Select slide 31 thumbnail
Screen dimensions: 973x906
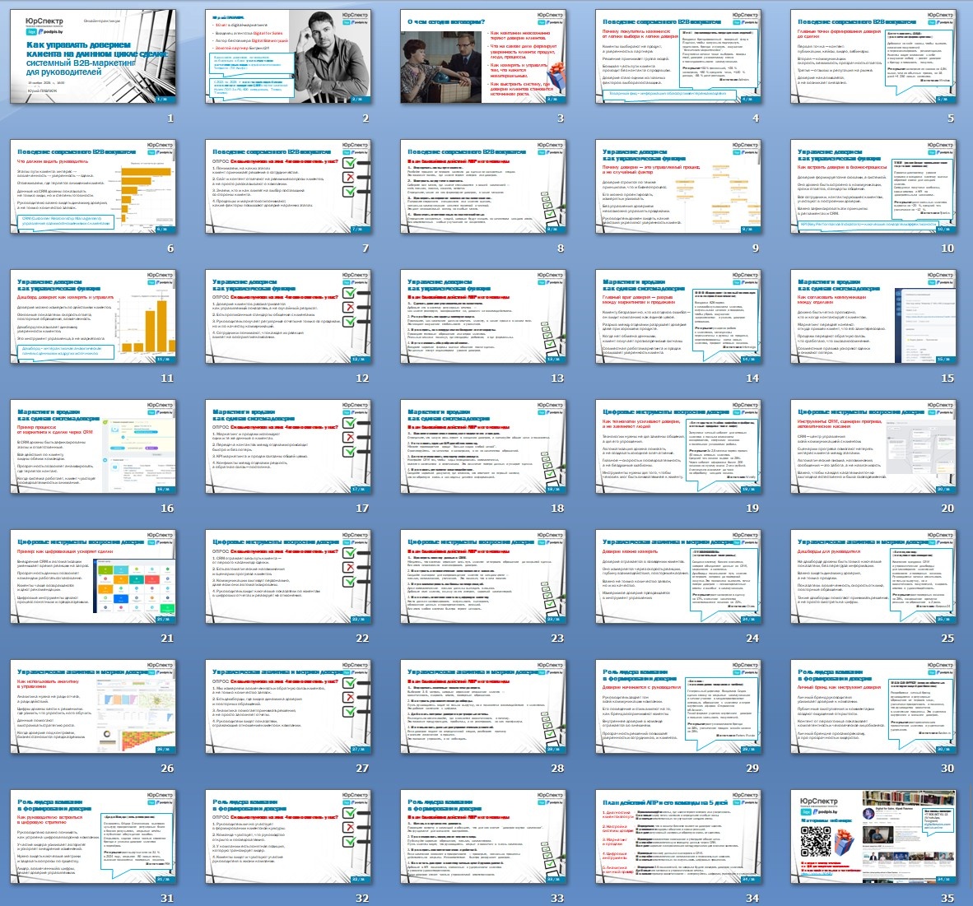click(93, 837)
